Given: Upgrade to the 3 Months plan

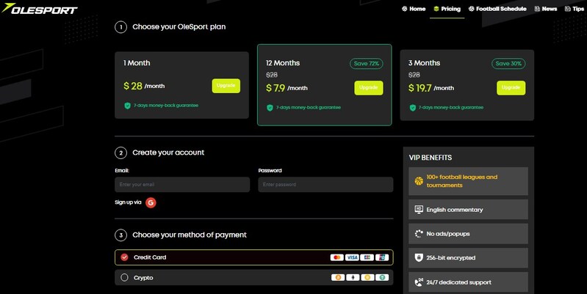Looking at the screenshot, I should (511, 88).
